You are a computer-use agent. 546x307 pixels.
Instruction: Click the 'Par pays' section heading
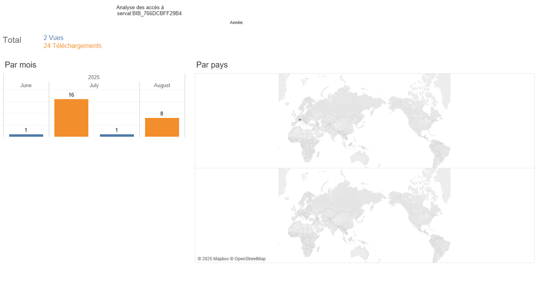coord(212,65)
